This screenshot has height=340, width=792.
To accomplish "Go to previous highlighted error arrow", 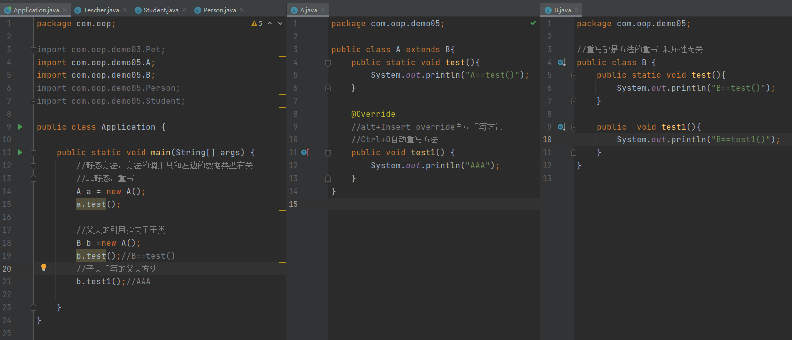I will tap(270, 23).
